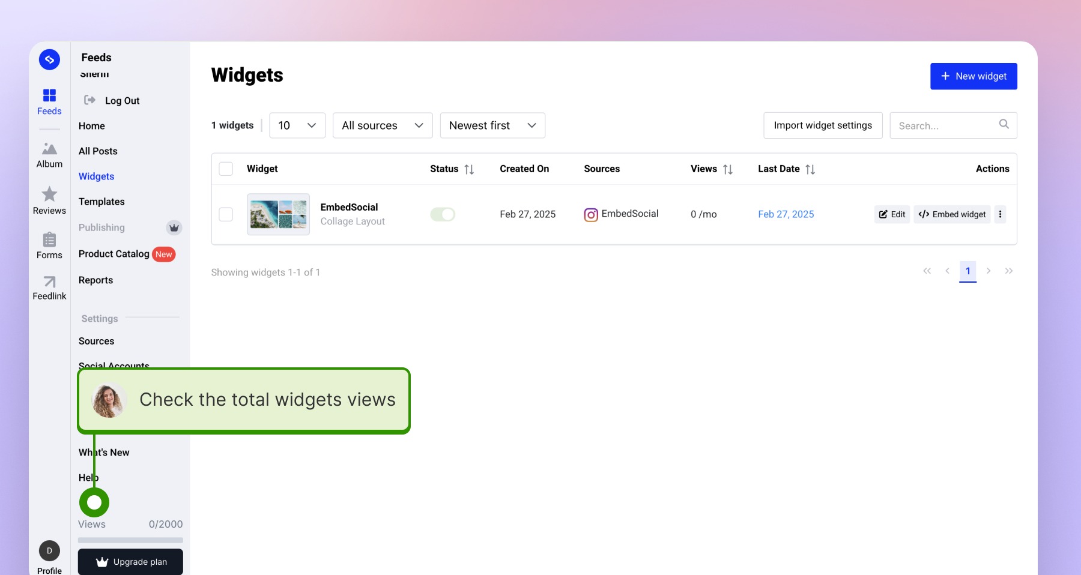The height and width of the screenshot is (575, 1081).
Task: Open the 10 per page dropdown
Action: click(x=297, y=125)
